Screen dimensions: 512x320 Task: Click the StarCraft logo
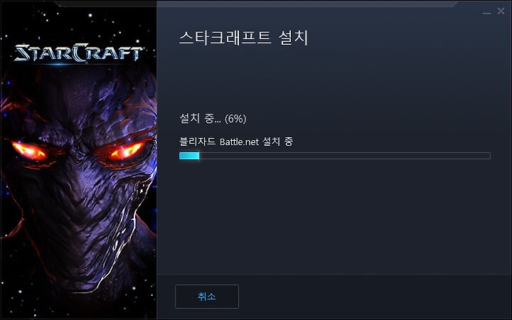click(x=78, y=53)
